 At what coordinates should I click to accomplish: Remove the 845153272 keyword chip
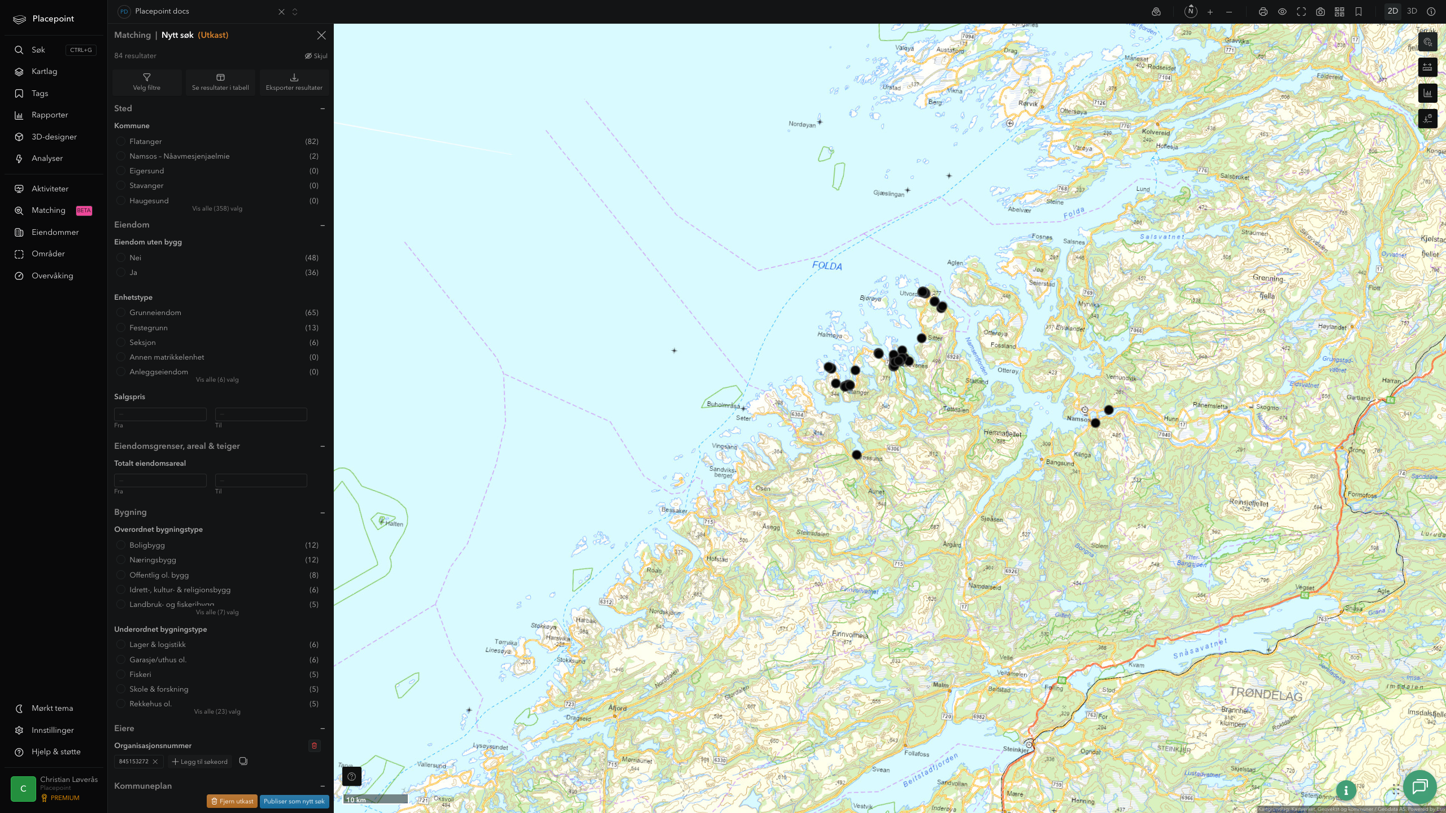click(x=155, y=762)
